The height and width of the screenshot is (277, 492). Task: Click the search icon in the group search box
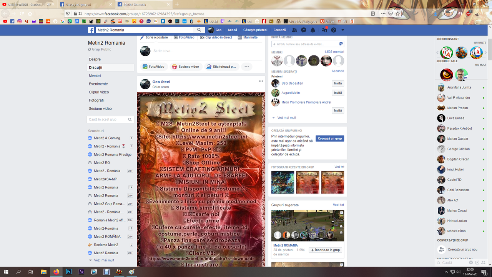(130, 120)
